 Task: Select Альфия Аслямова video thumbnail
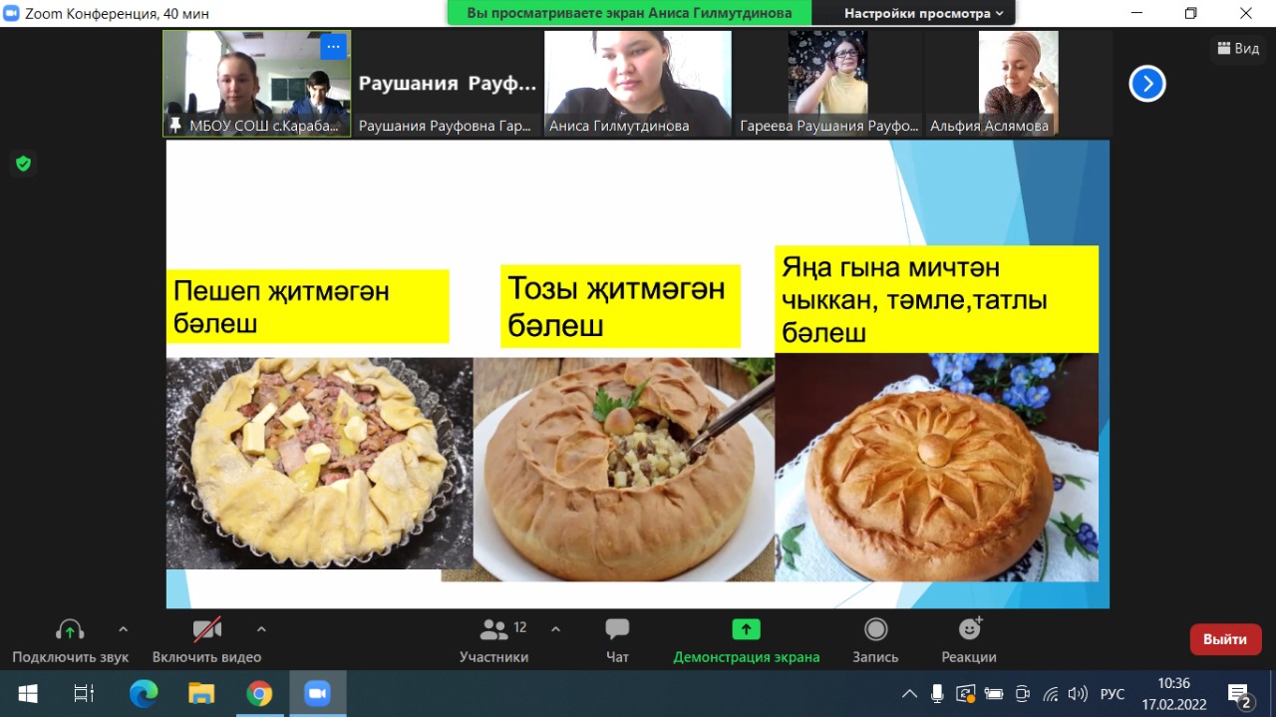[1017, 83]
